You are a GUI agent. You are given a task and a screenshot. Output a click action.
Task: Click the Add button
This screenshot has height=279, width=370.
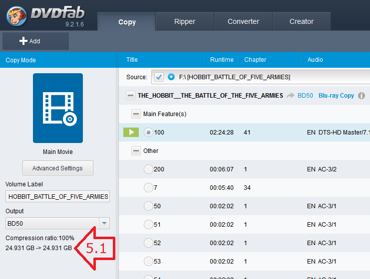click(x=35, y=41)
